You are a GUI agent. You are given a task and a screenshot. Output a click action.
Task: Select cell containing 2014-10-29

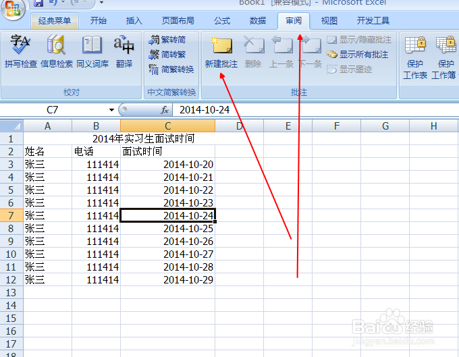[x=167, y=280]
